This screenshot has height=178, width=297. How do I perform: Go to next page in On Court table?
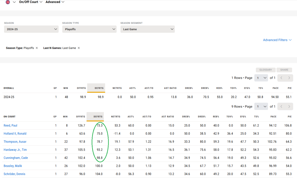(289, 106)
